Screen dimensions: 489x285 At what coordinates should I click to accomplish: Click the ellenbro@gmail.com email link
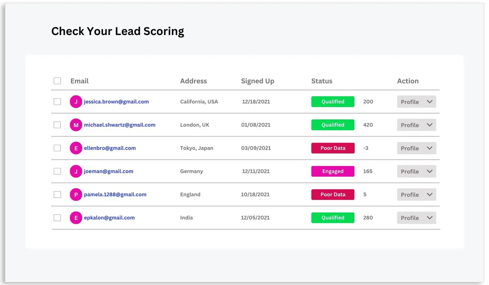tap(110, 148)
